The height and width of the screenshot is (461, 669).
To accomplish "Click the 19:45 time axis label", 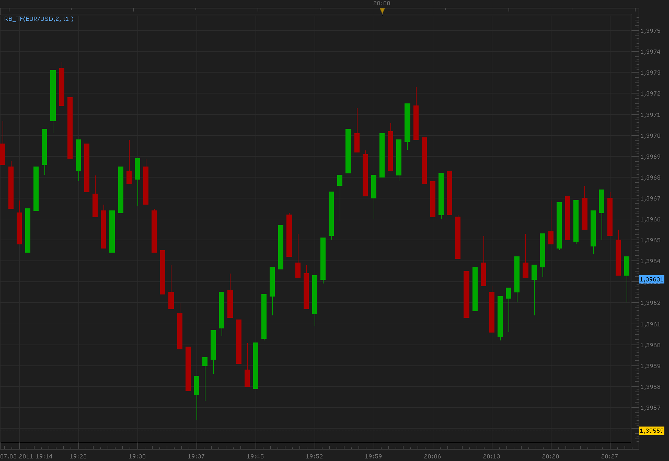I will [x=256, y=456].
